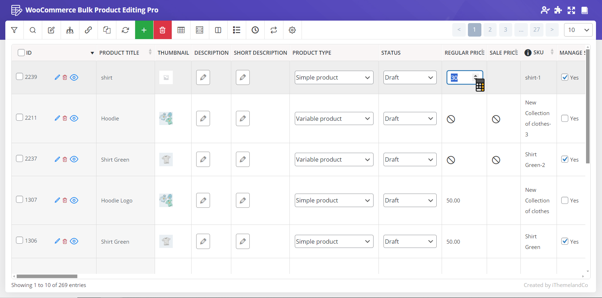Open the filter form icon in toolbar
Viewport: 602px width, 298px height.
coord(14,30)
